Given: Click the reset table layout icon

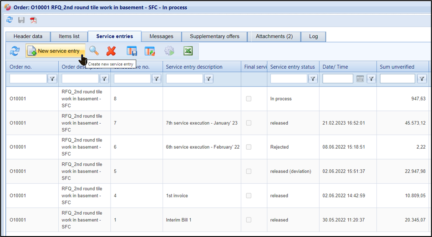Looking at the screenshot, I should click(x=150, y=51).
